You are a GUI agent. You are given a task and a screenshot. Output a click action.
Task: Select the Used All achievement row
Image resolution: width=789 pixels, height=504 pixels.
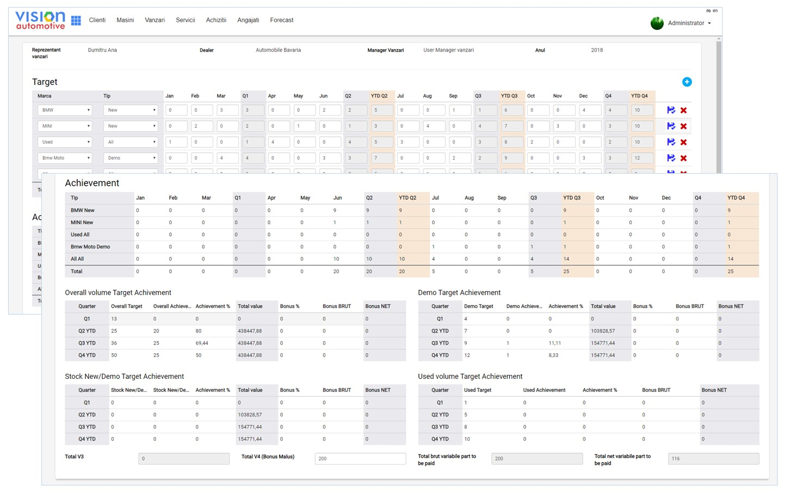412,235
